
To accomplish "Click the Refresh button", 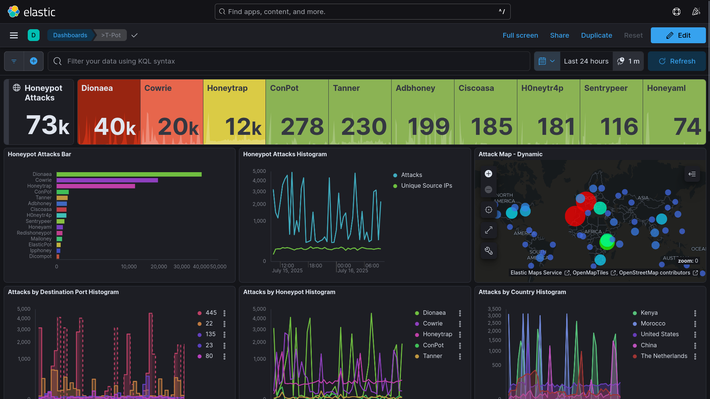I will tap(677, 61).
